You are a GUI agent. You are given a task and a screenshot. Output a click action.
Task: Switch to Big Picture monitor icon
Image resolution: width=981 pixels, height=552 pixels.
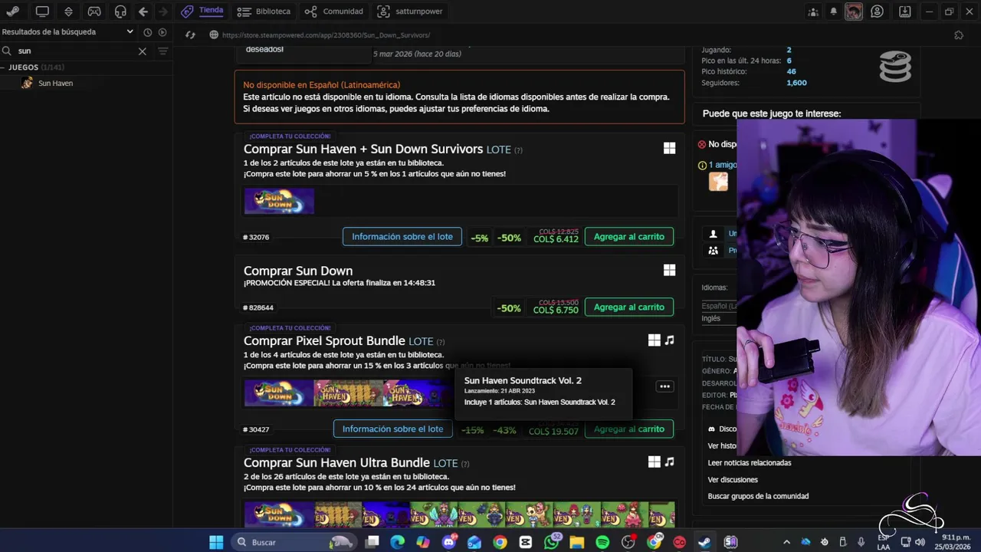42,11
